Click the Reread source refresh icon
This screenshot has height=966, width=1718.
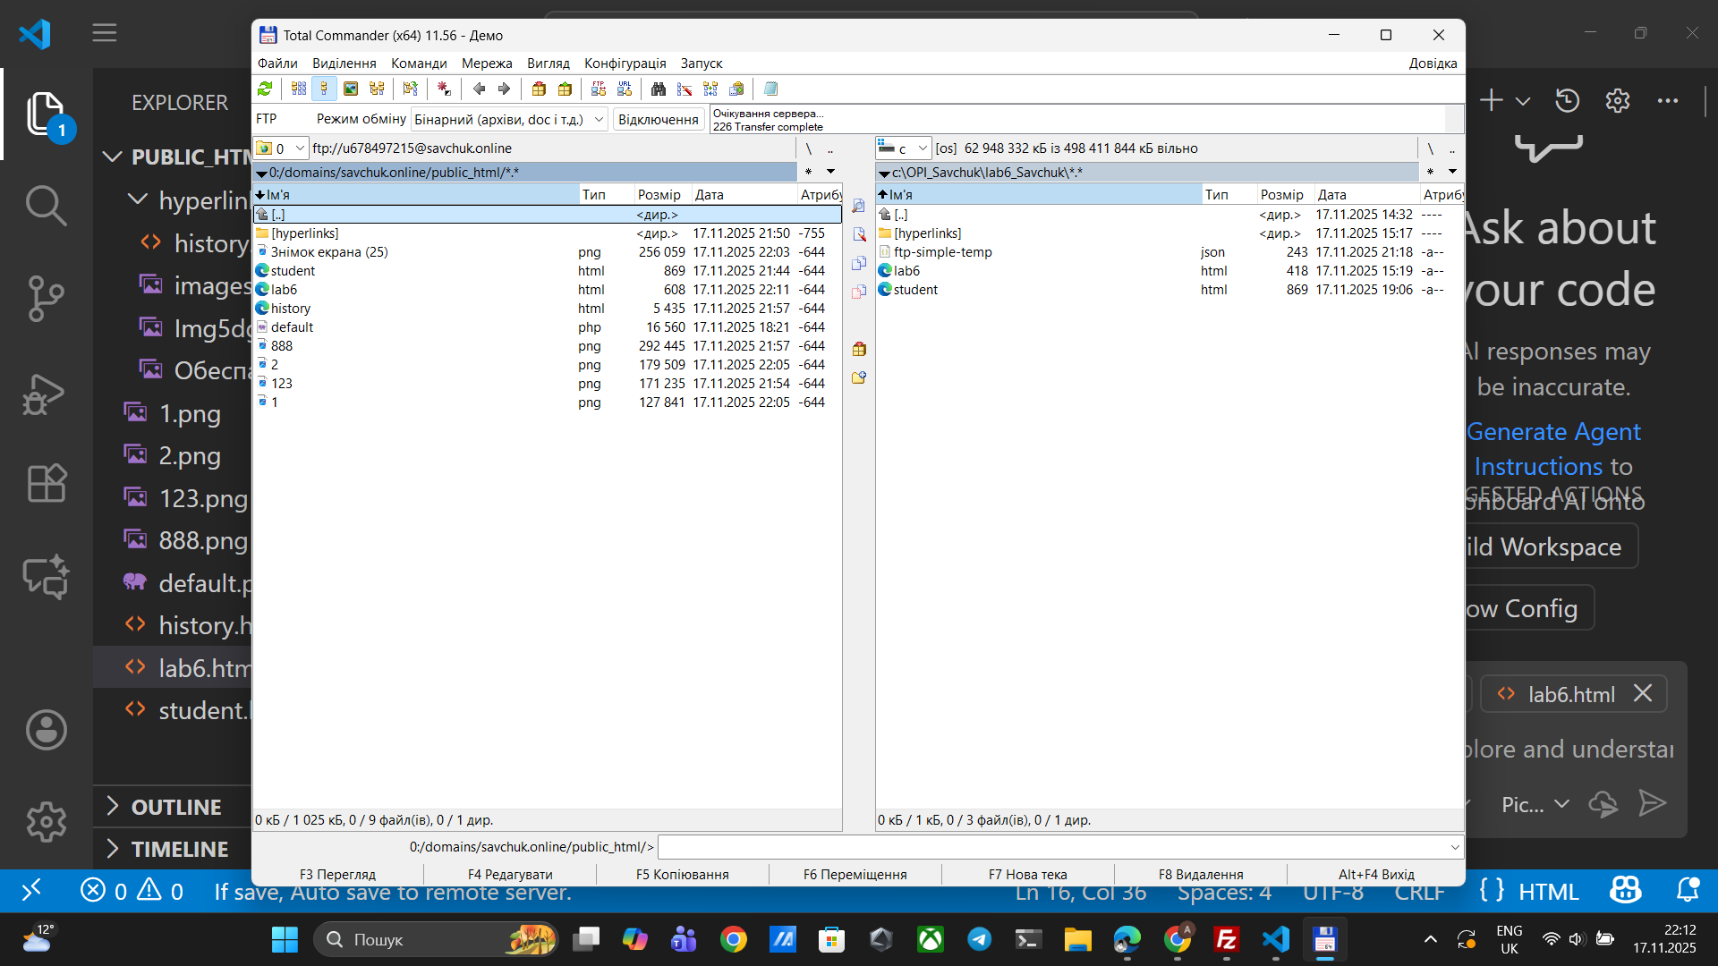coord(265,89)
